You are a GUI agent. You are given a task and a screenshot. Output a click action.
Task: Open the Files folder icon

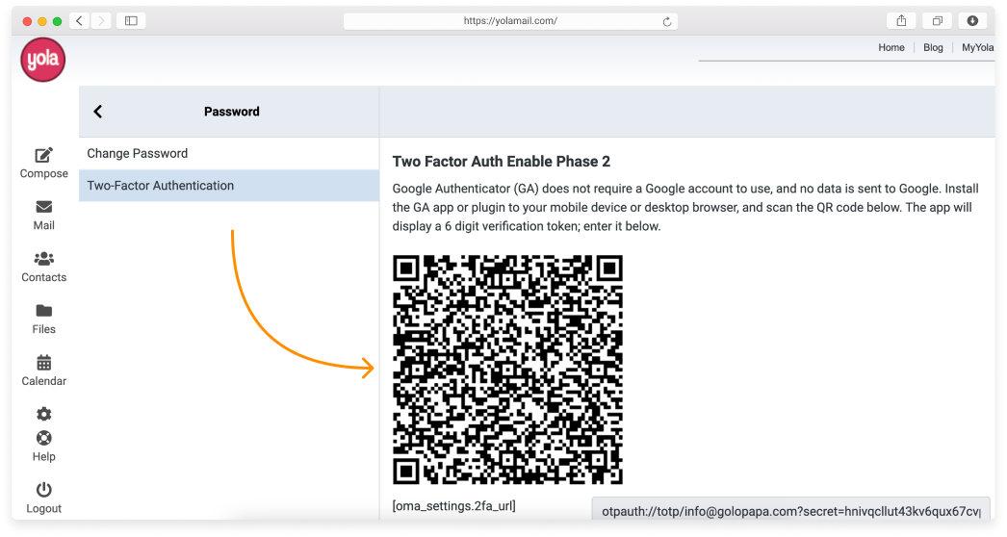(x=44, y=311)
